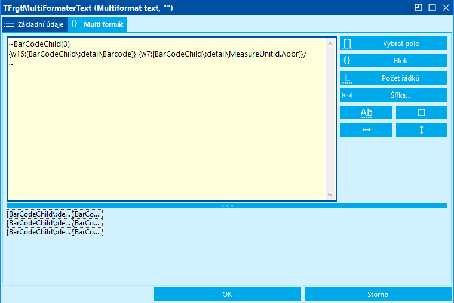Set Počet řádků line count
The height and width of the screenshot is (303, 454).
pyautogui.click(x=394, y=78)
